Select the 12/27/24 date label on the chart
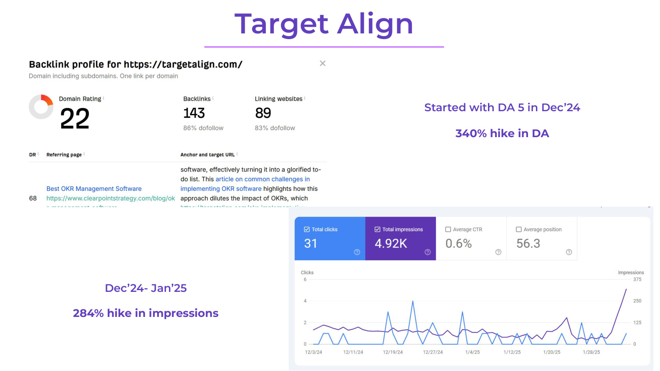The height and width of the screenshot is (371, 660). [433, 352]
